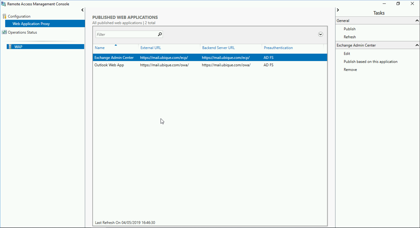The height and width of the screenshot is (228, 420).
Task: Open Operations Status in the left pane
Action: click(x=22, y=32)
